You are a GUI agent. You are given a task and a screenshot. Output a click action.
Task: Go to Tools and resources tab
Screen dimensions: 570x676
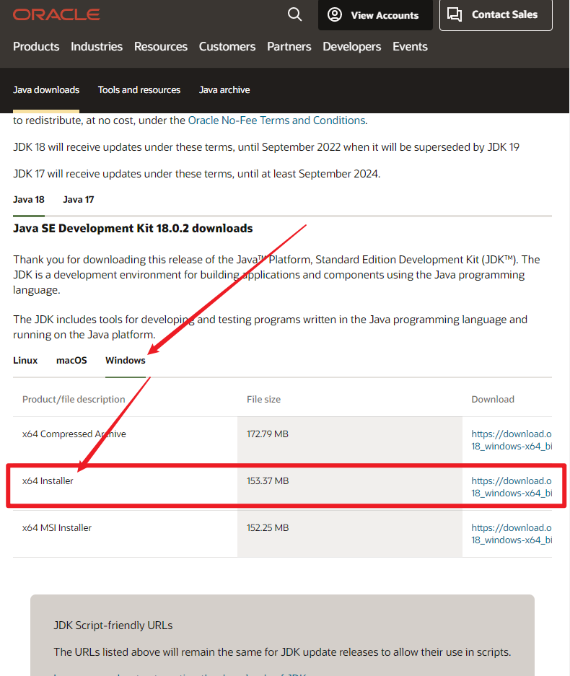pyautogui.click(x=139, y=89)
